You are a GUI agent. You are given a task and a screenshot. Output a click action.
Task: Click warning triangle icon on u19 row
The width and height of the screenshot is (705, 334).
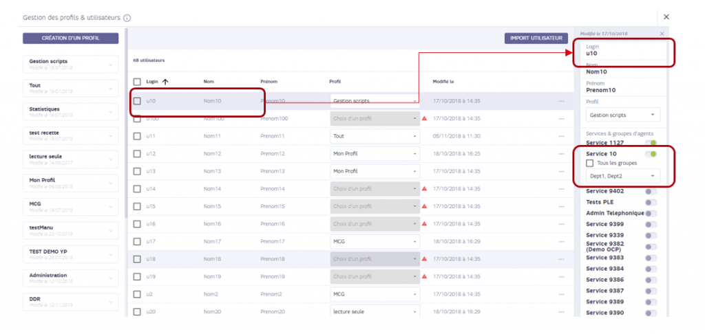(424, 276)
